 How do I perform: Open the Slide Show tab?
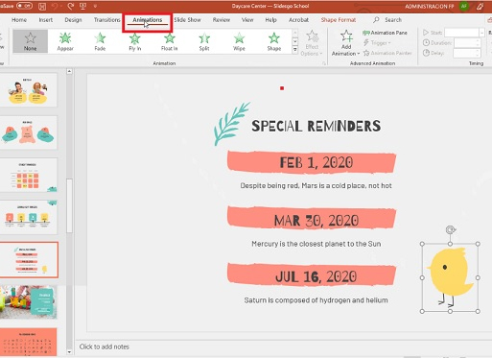(x=187, y=20)
